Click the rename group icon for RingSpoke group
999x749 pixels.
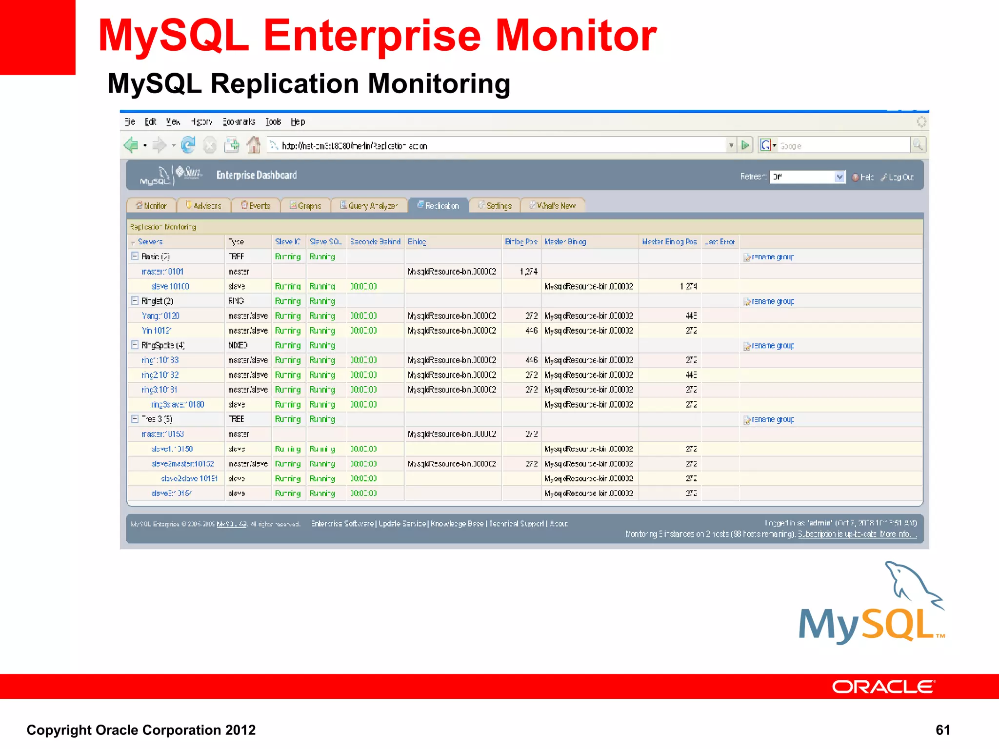point(747,346)
